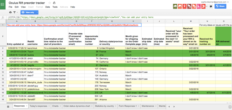232x110 pixels.
Task: Click the cell with username Tryum
Action: (35, 52)
